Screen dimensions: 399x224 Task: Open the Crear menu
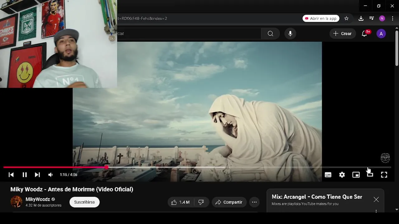(342, 34)
